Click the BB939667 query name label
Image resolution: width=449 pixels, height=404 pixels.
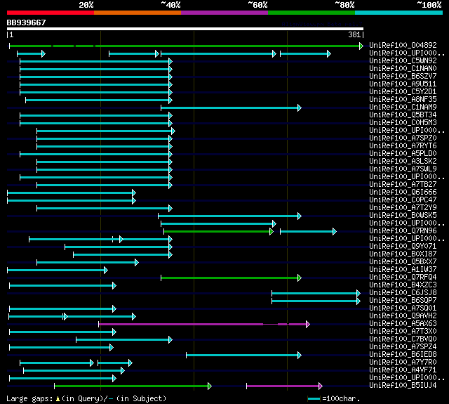[x=27, y=22]
